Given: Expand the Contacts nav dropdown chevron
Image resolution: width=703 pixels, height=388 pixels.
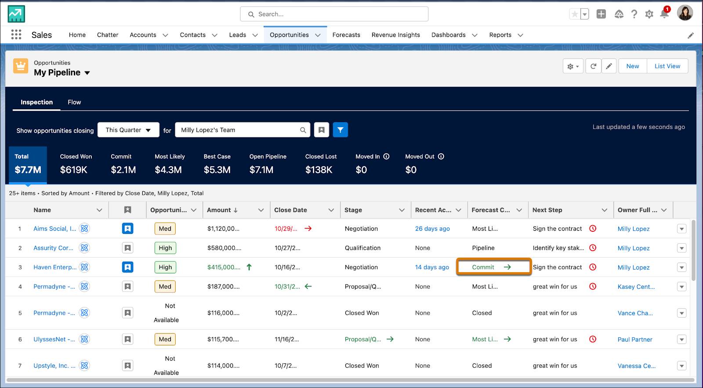Looking at the screenshot, I should pos(214,35).
